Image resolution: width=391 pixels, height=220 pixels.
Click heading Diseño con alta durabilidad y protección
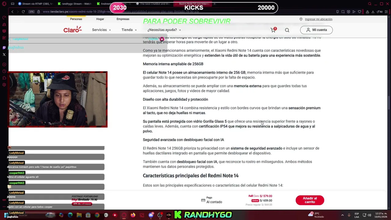coord(175,99)
